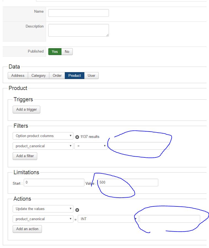Viewport: 209px width, 248px height.
Task: Set Published to Yes
Action: (x=55, y=51)
